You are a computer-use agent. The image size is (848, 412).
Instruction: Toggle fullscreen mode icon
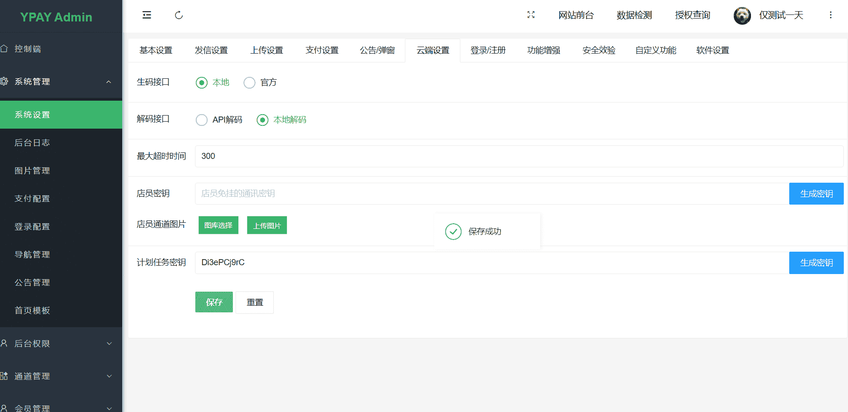[531, 15]
